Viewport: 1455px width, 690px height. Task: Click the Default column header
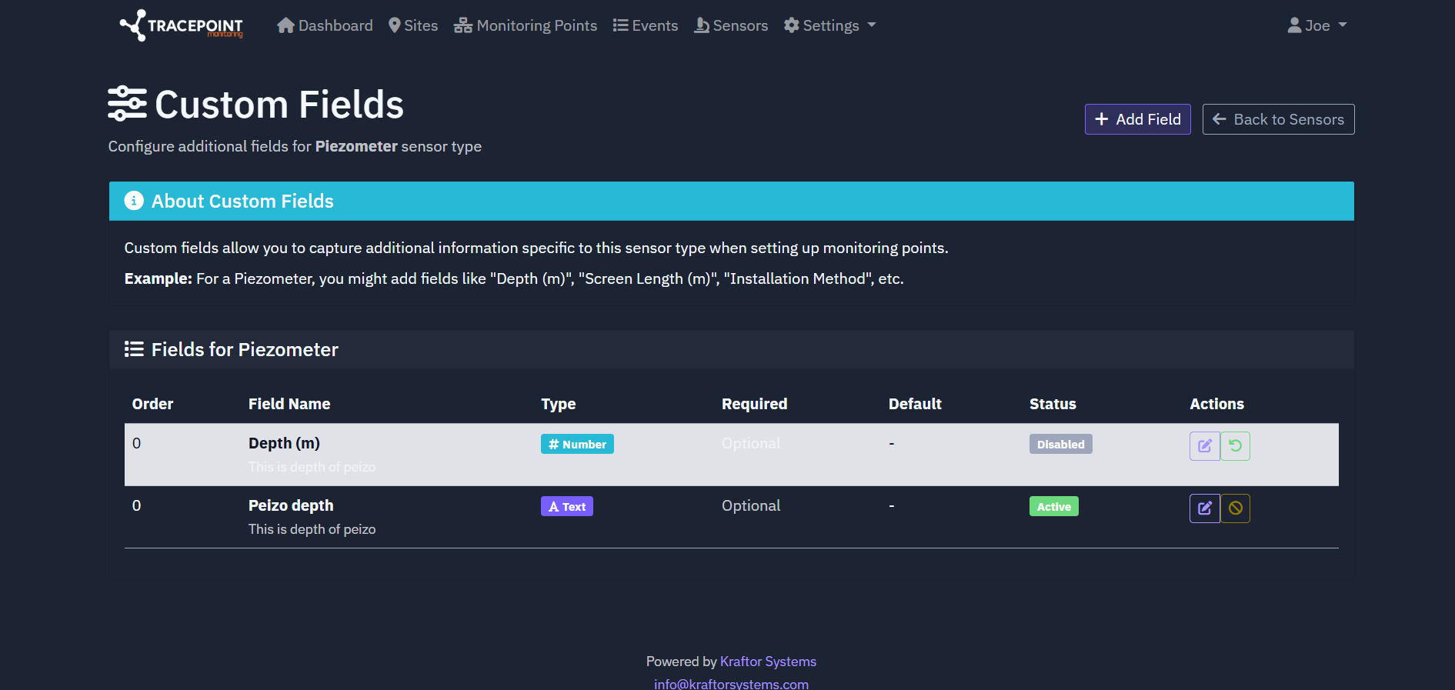915,404
